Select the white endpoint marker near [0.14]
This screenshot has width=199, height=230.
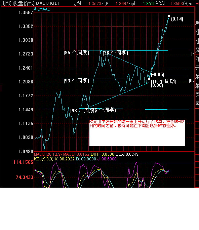coord(169,16)
